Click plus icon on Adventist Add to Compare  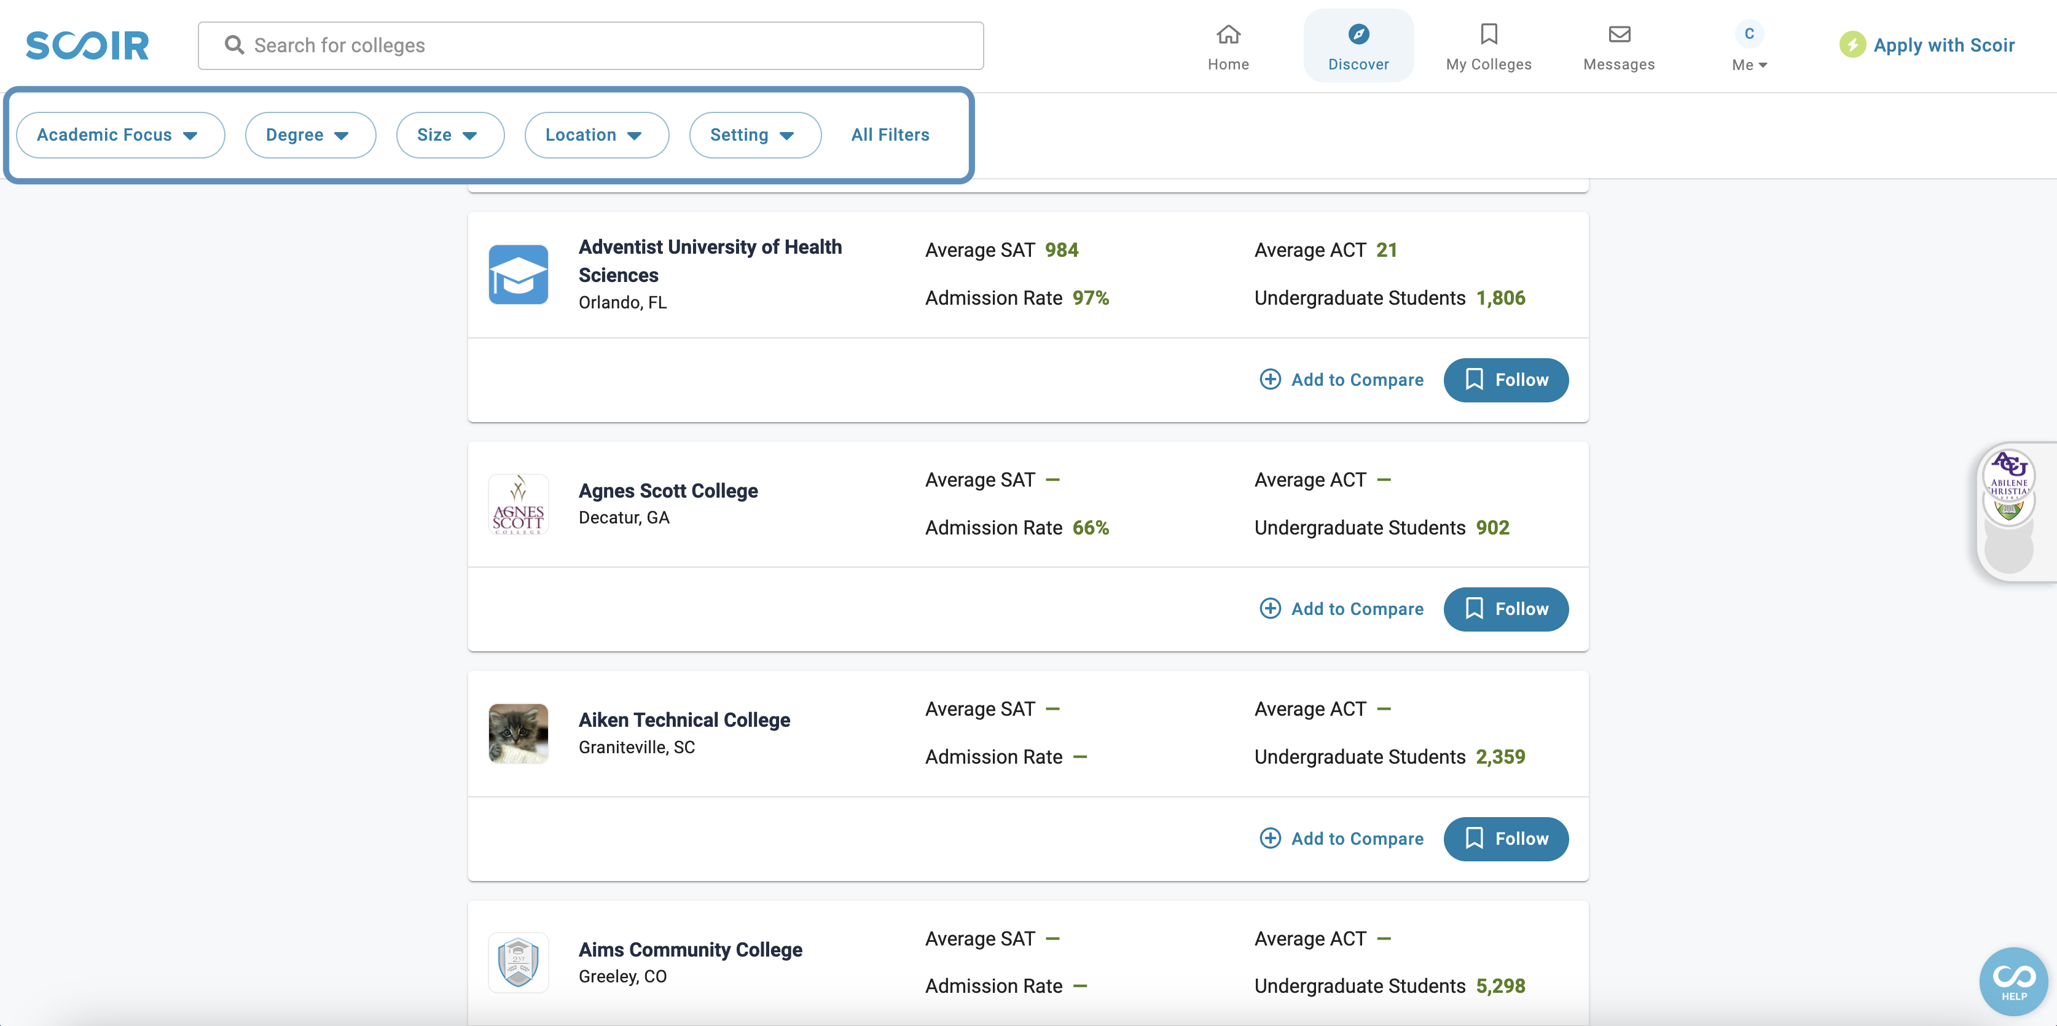click(1270, 379)
